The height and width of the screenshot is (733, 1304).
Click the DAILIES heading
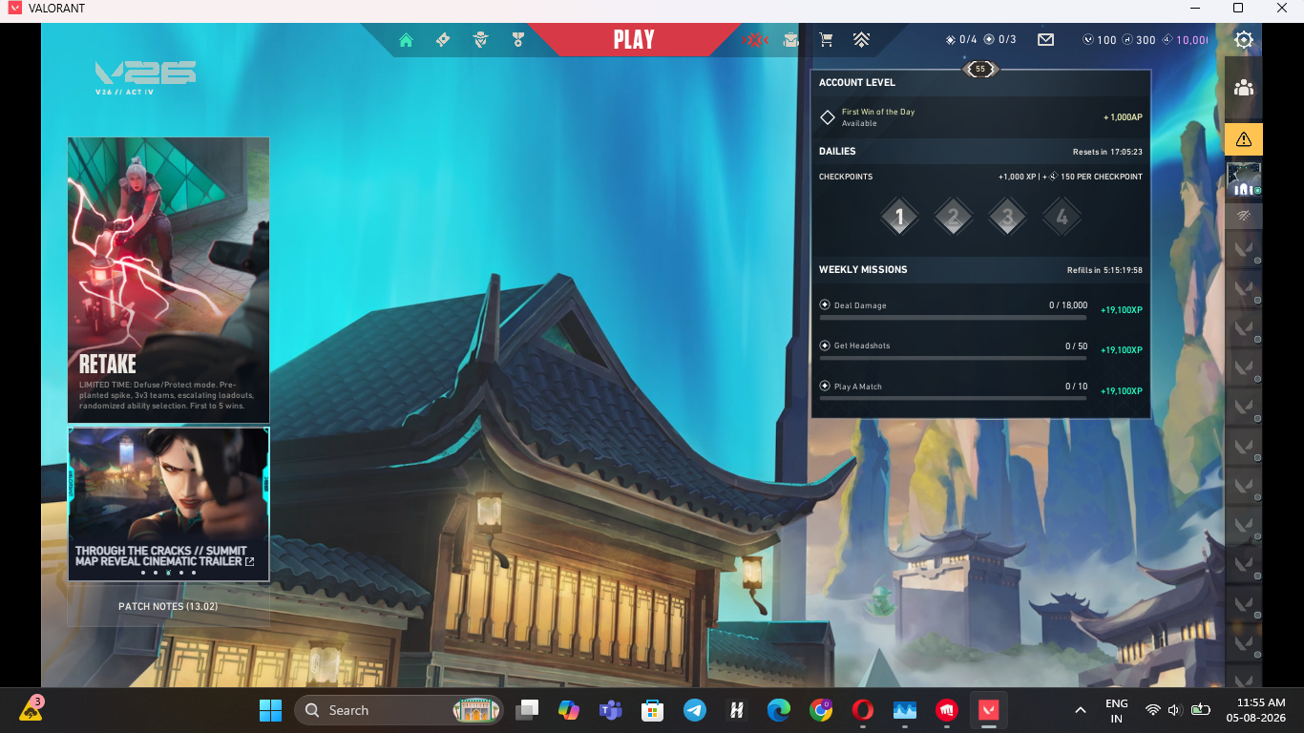click(x=837, y=151)
